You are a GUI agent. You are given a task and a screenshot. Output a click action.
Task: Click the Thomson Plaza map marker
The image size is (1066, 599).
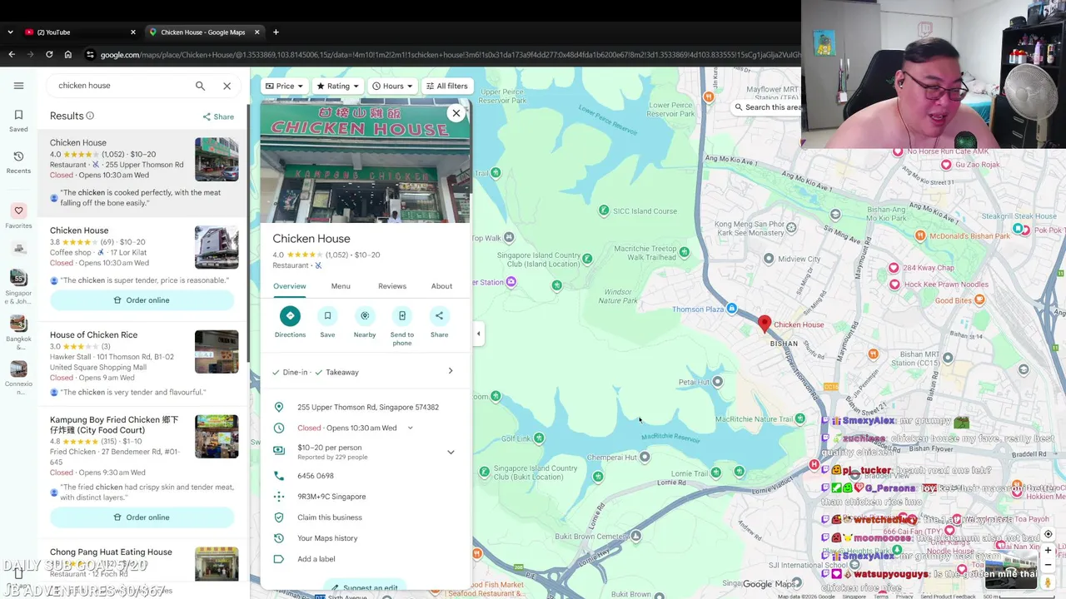[731, 309]
